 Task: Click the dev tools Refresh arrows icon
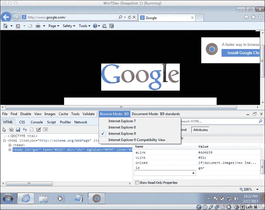(x=25, y=130)
